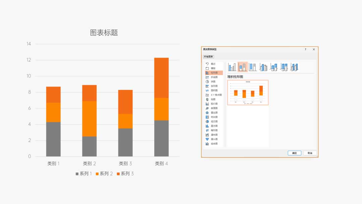Open the 饼图 (pie chart) category
Viewport: 362px width, 204px height.
click(213, 82)
